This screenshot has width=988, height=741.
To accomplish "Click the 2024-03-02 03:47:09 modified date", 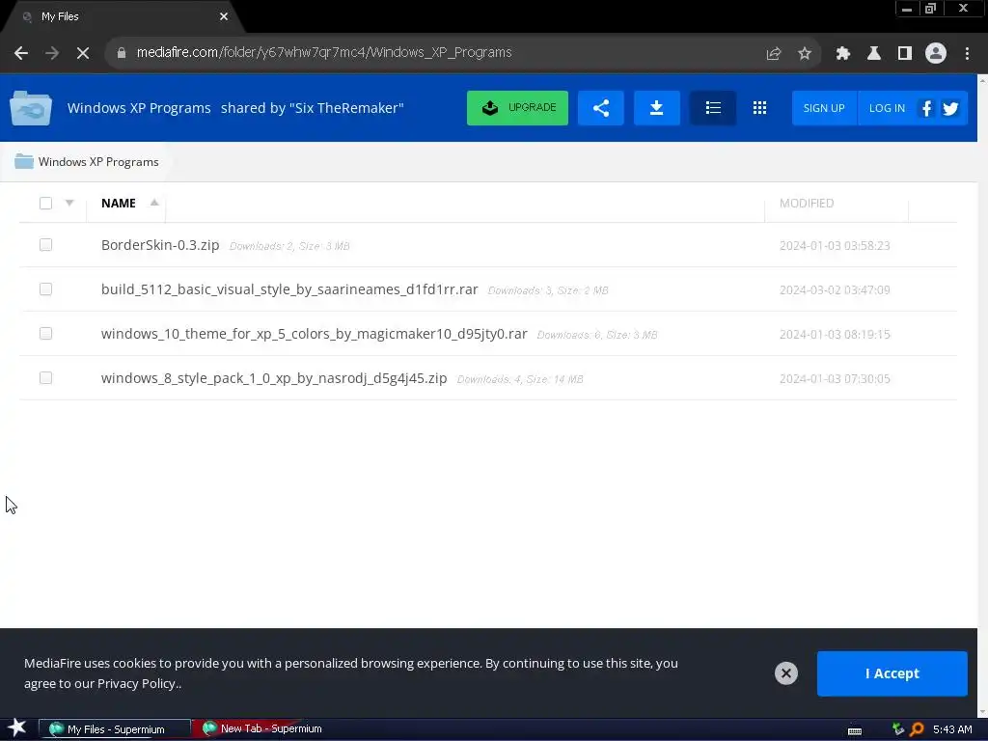I will click(x=835, y=289).
